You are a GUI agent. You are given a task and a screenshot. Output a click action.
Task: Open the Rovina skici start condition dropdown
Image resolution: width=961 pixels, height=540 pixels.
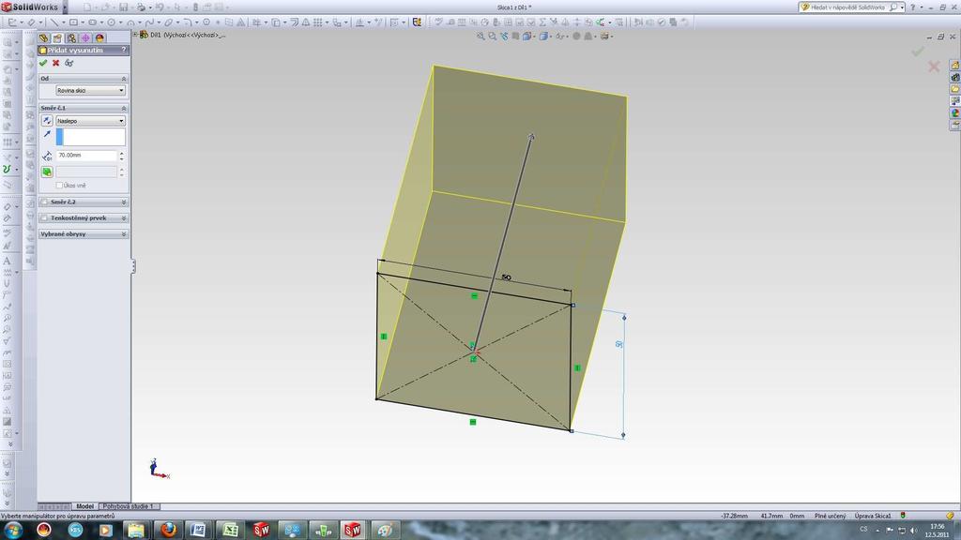pos(91,91)
